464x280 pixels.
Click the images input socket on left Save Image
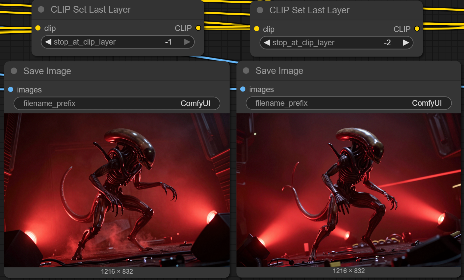pyautogui.click(x=10, y=89)
